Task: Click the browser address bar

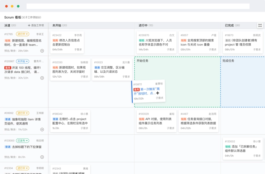Action: pos(138,6)
